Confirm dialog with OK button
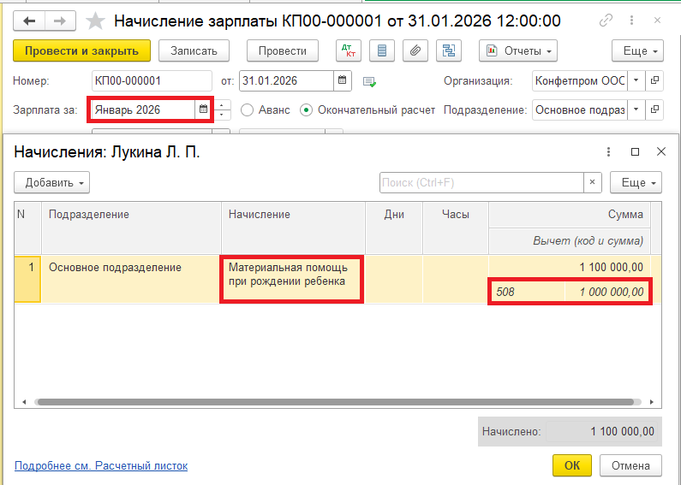The image size is (681, 485). click(572, 465)
